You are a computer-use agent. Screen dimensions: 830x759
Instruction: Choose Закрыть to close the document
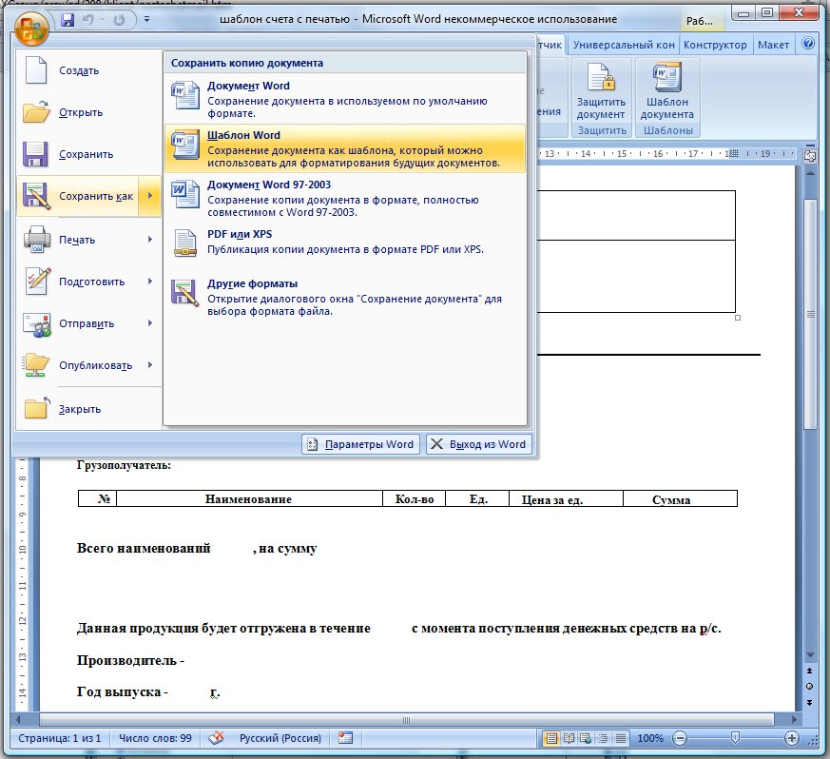pyautogui.click(x=88, y=409)
